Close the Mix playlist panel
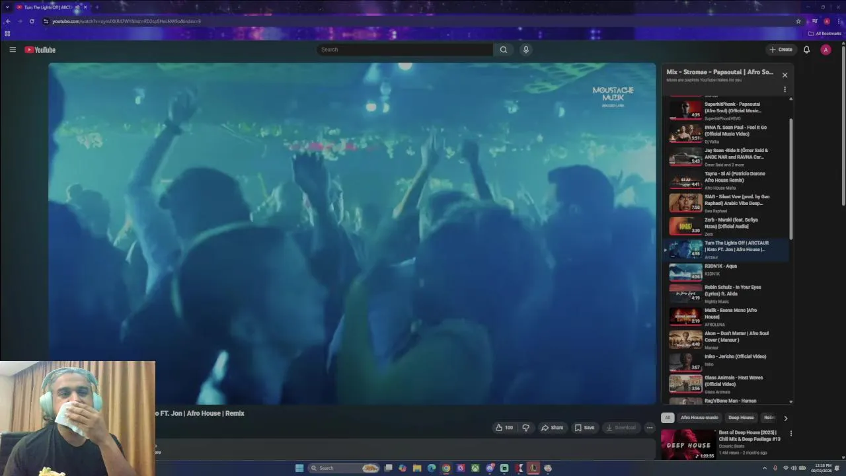Screen dimensions: 846x476 pos(785,75)
